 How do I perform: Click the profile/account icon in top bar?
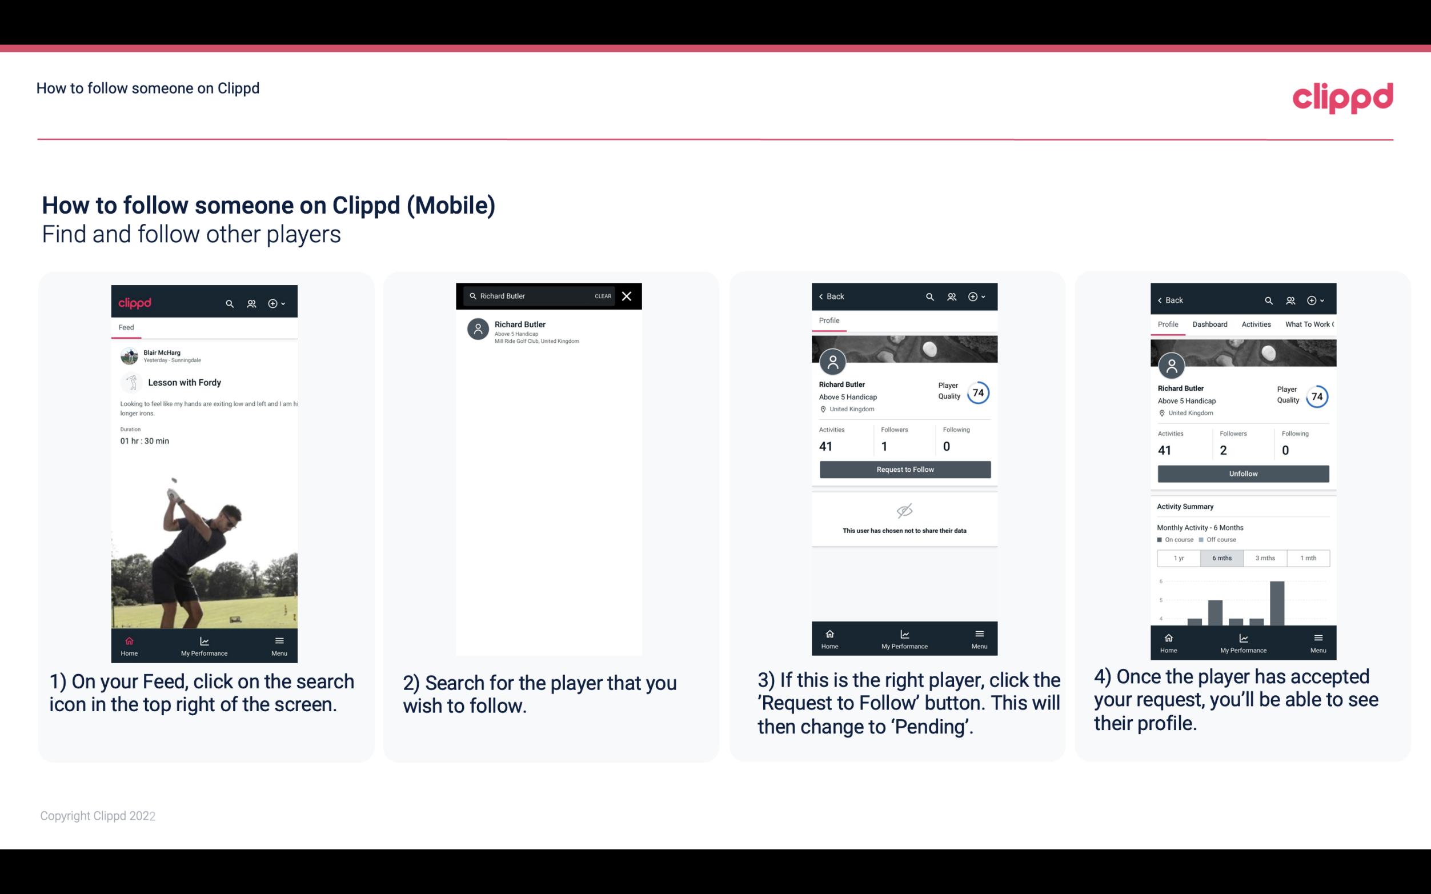click(250, 302)
